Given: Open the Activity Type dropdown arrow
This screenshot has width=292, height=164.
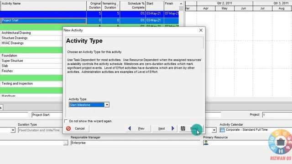Looking at the screenshot, I should (x=107, y=105).
